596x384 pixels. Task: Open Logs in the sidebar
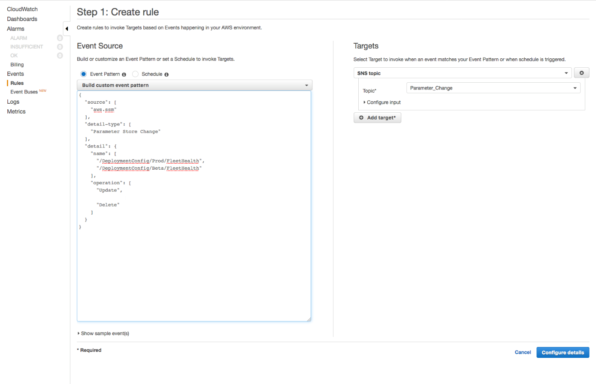13,102
